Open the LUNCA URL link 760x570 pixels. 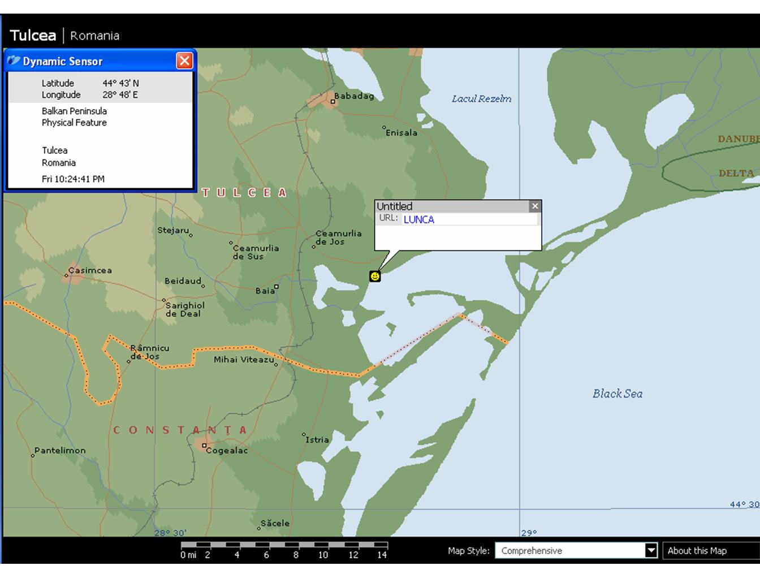point(418,219)
